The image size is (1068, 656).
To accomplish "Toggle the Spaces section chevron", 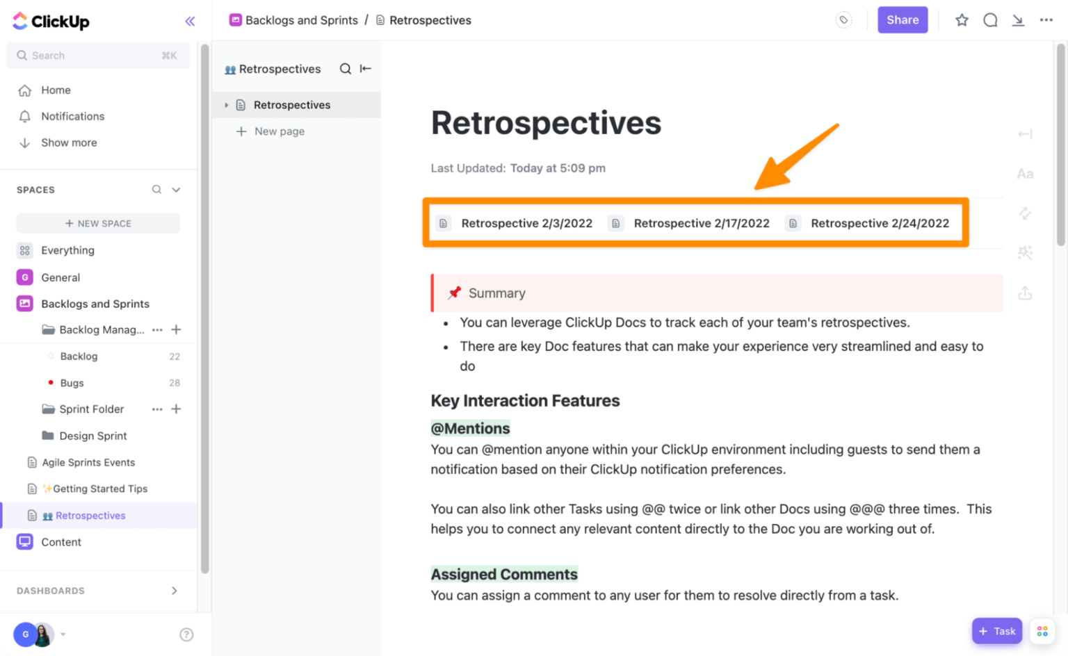I will point(175,189).
